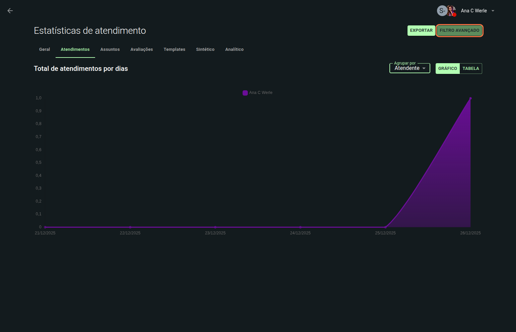Select the Atendimentos tab

point(75,49)
